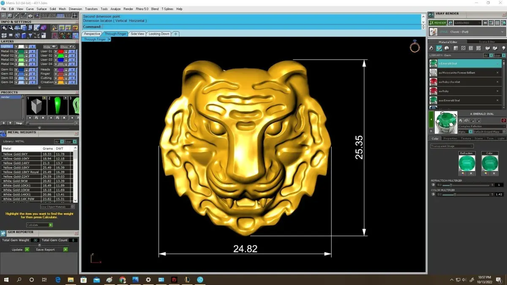Screen dimensions: 507x285
Task: Click the Save Report button
Action: pos(51,250)
